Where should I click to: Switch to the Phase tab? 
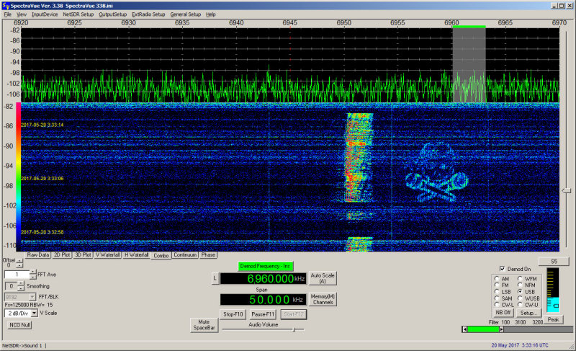[208, 254]
